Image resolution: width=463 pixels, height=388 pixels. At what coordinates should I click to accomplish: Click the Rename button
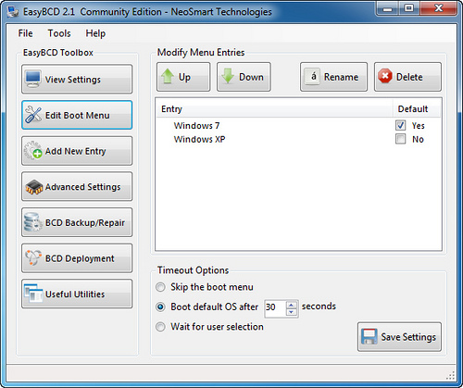point(333,77)
